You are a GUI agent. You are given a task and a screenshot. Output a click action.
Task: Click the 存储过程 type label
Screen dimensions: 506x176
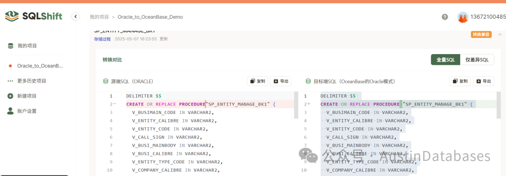click(x=102, y=39)
